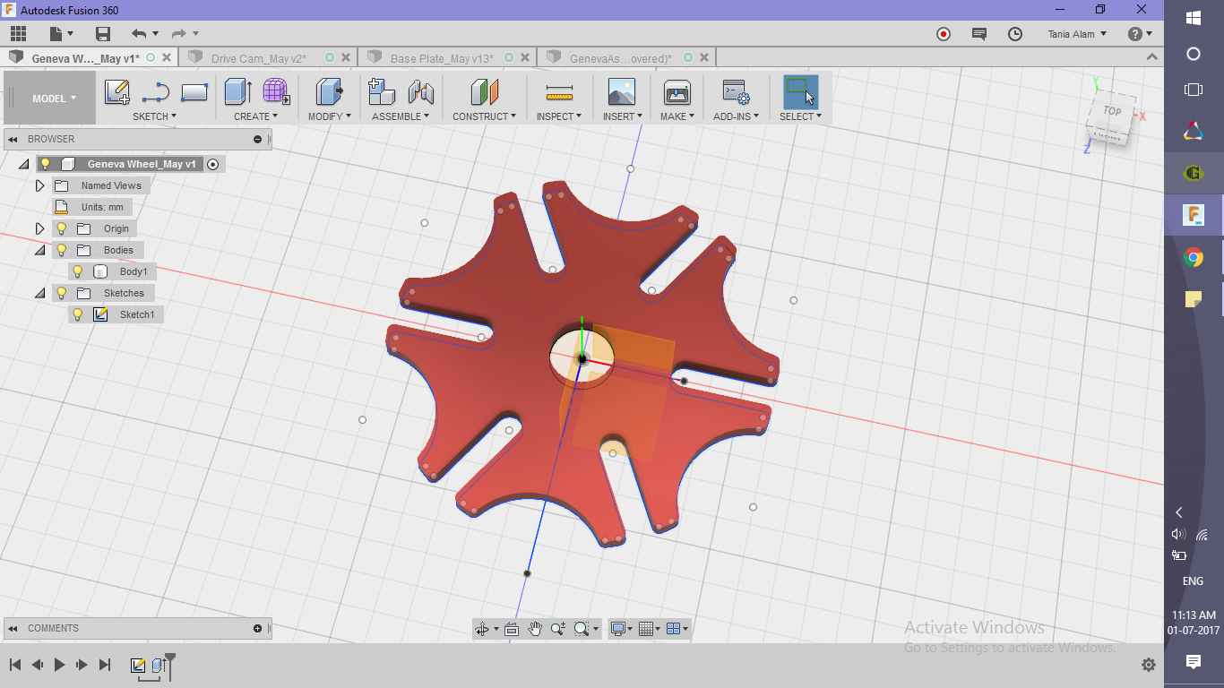The width and height of the screenshot is (1224, 688).
Task: Select the New Component tool
Action: [x=383, y=91]
